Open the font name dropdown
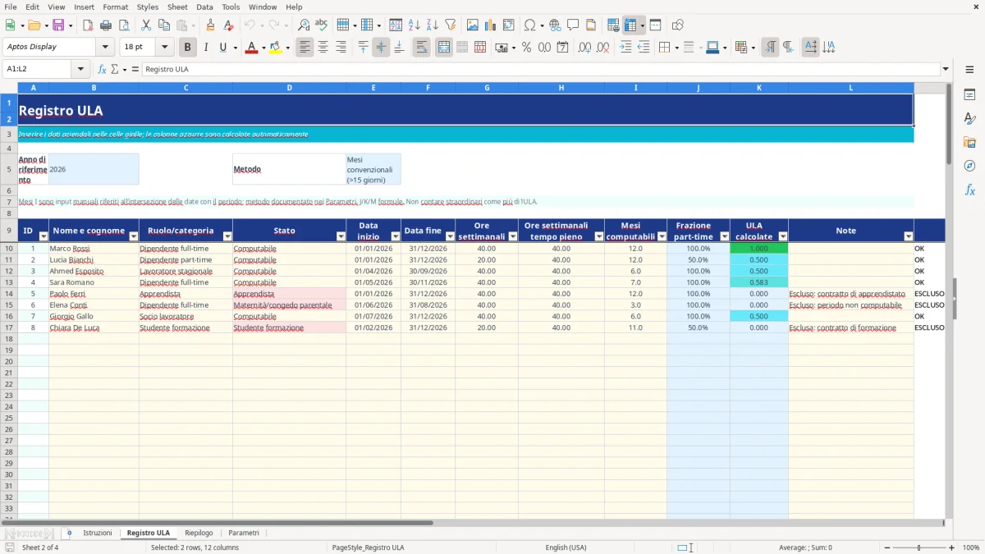Viewport: 985px width, 554px height. (x=105, y=48)
